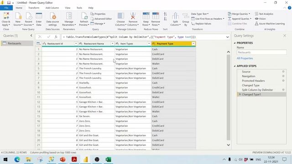
Task: Select the Promoted Headers step
Action: [x=253, y=81]
